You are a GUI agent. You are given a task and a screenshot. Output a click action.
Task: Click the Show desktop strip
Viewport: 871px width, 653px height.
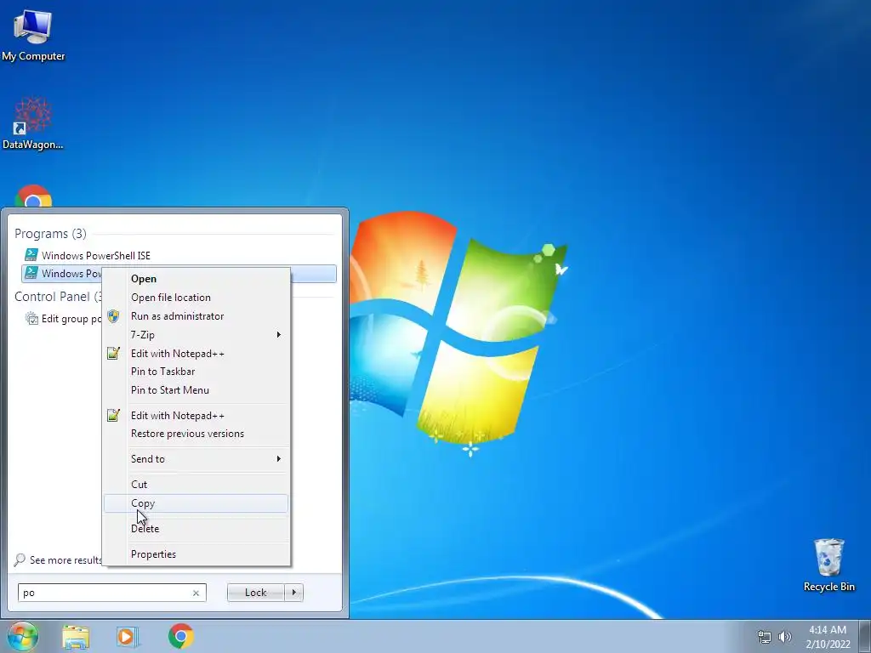[x=865, y=636]
